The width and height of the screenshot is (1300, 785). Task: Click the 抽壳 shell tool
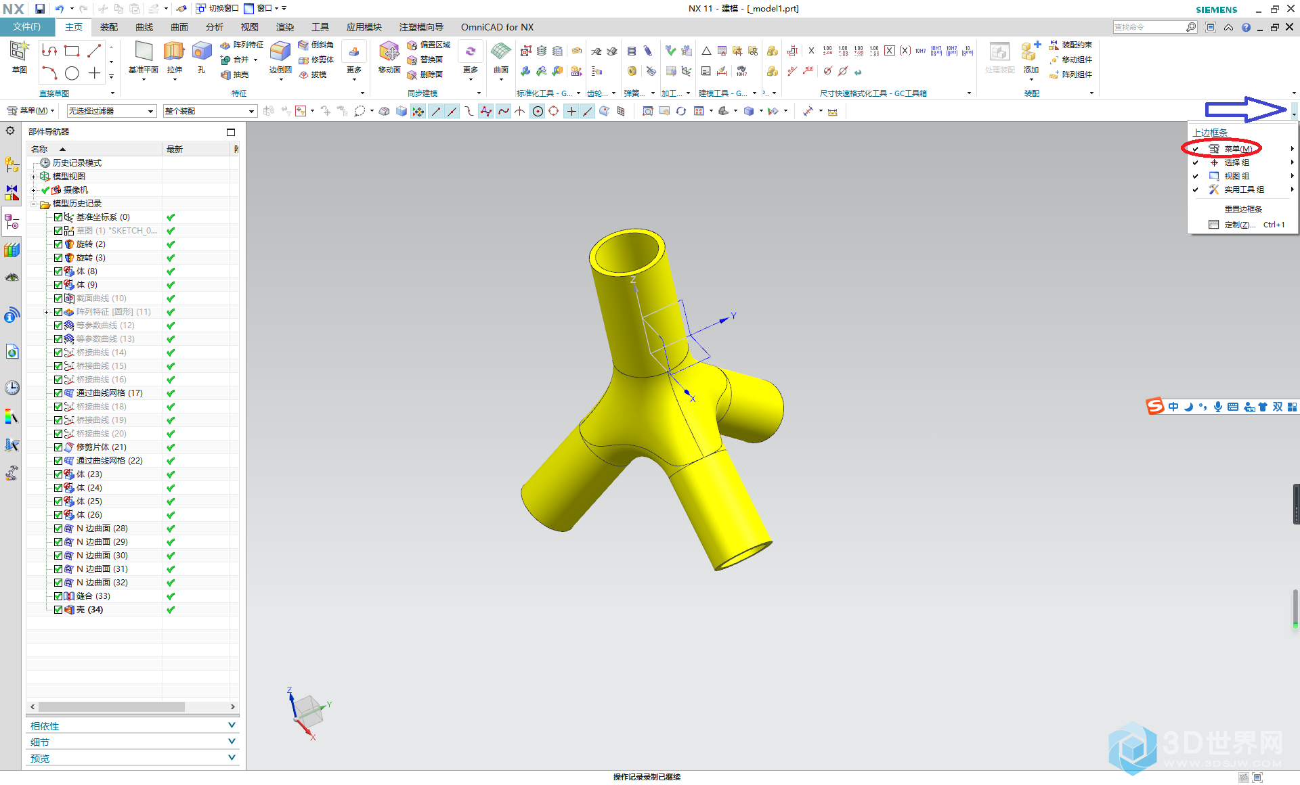[x=235, y=74]
